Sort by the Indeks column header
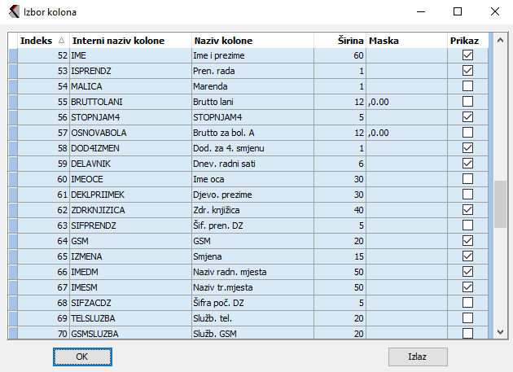 [x=42, y=41]
